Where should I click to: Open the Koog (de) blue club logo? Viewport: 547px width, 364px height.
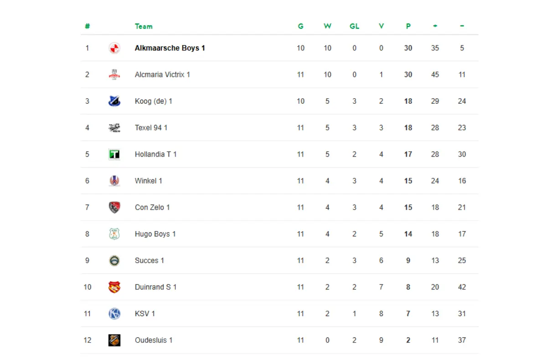(114, 101)
